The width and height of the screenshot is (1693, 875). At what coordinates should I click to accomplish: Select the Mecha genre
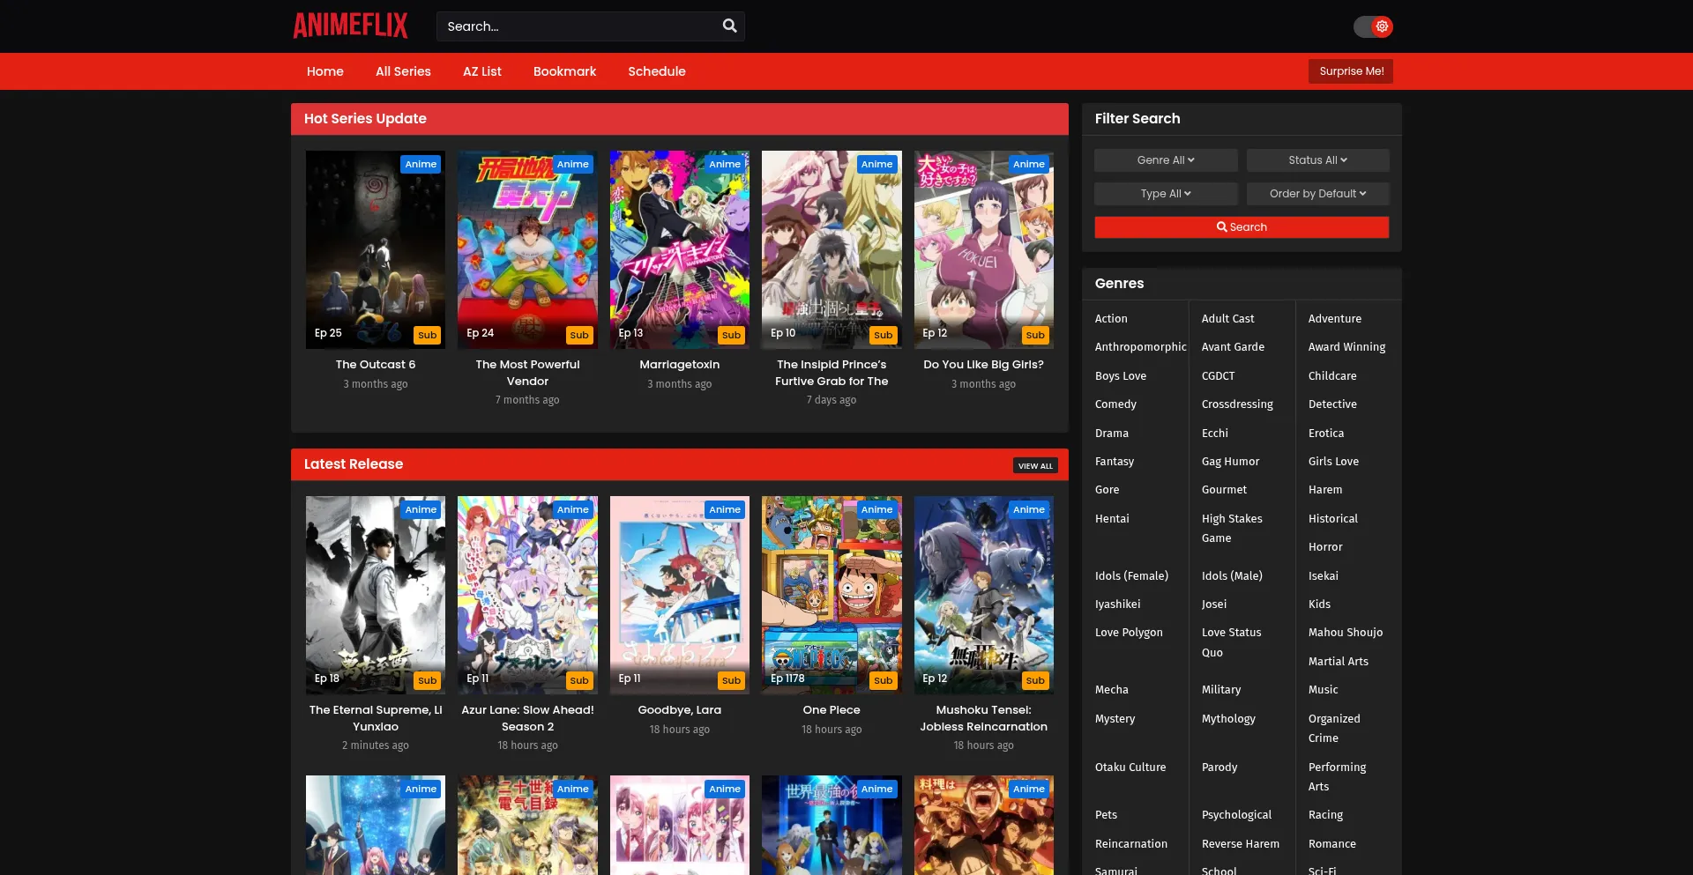coord(1111,690)
